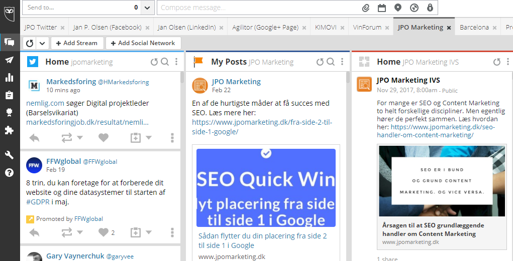Refresh the My Posts stream
Screen dimensions: 513x261
(x=320, y=62)
